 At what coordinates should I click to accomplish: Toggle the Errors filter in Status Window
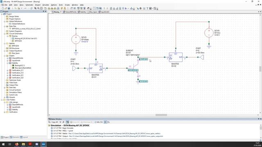coord(75,122)
